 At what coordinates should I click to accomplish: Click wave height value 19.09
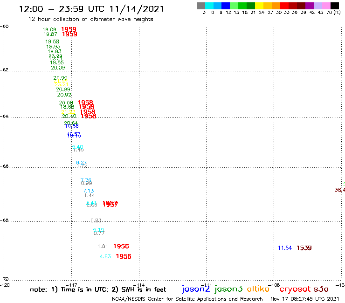49,29
